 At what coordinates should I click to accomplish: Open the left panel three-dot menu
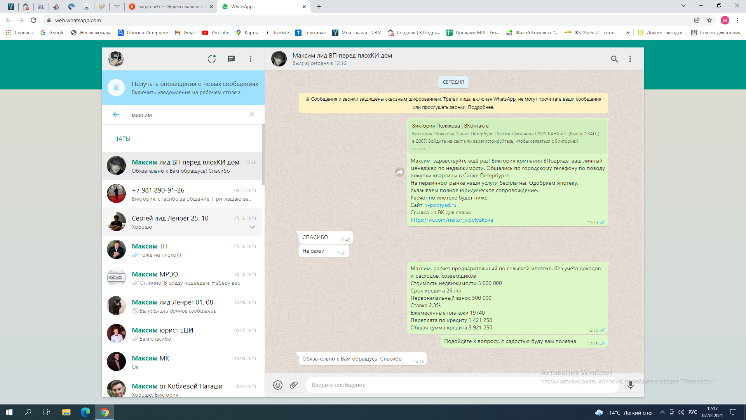(251, 59)
